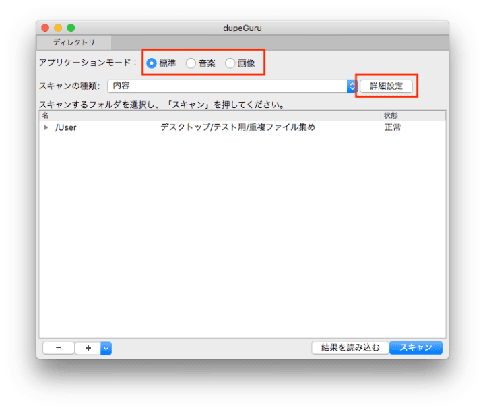Select the /User directory row

click(243, 127)
